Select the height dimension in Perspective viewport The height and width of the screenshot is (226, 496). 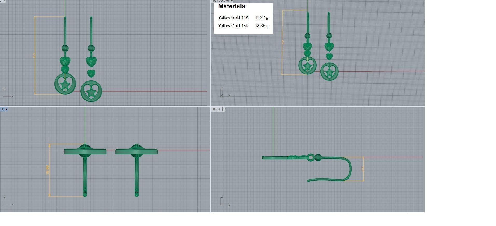pyautogui.click(x=283, y=42)
